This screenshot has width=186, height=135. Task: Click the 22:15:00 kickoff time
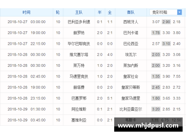pyautogui.click(x=38, y=44)
